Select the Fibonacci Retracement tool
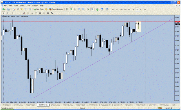This screenshot has width=181, height=110. (28, 13)
